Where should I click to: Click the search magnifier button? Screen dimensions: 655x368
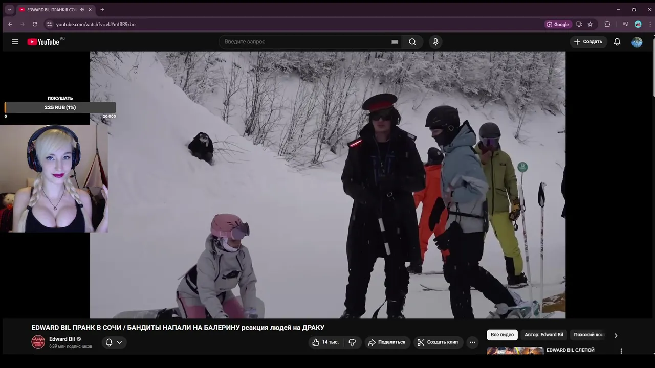coord(412,42)
